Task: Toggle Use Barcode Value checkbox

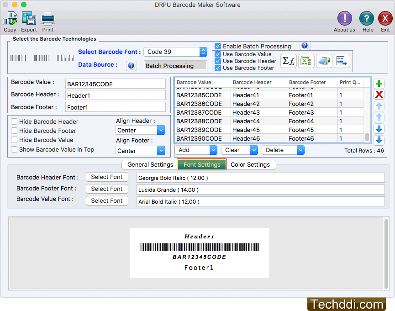Action: (x=218, y=54)
